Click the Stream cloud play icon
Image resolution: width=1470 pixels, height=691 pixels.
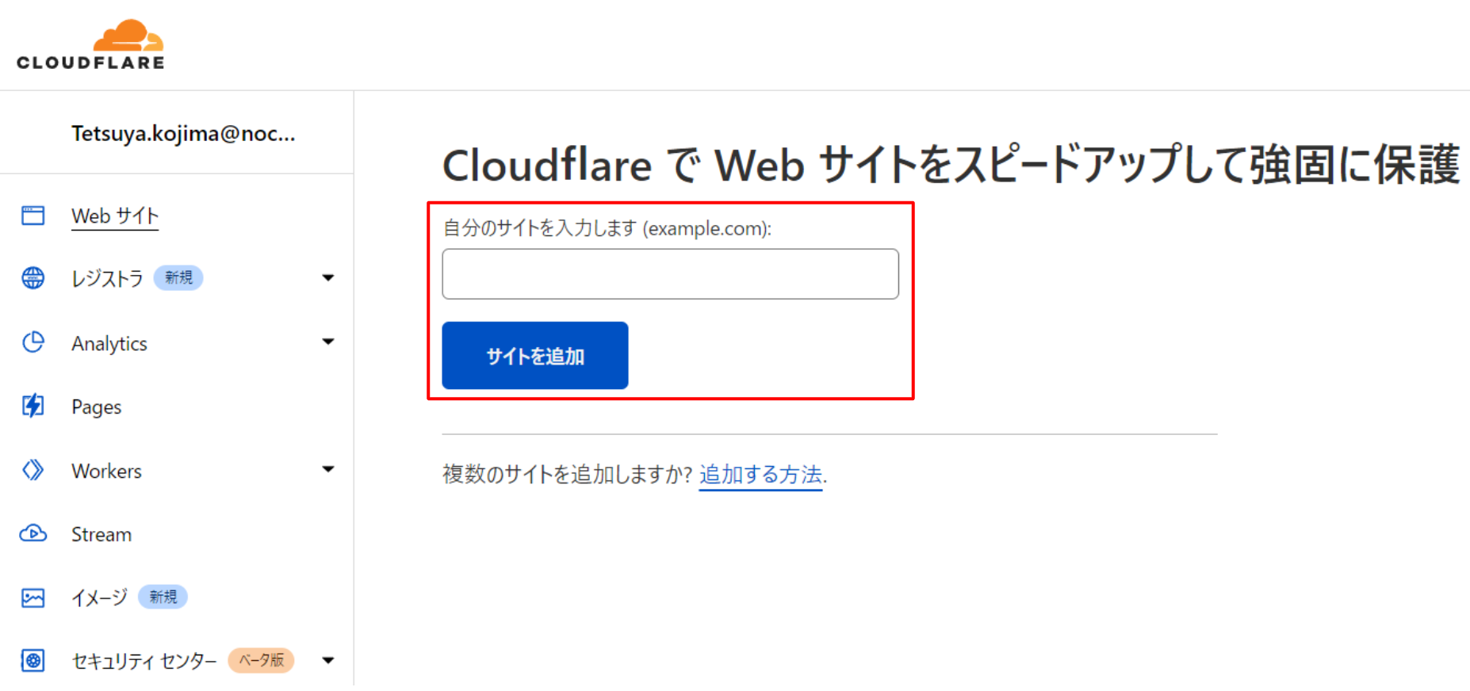33,533
